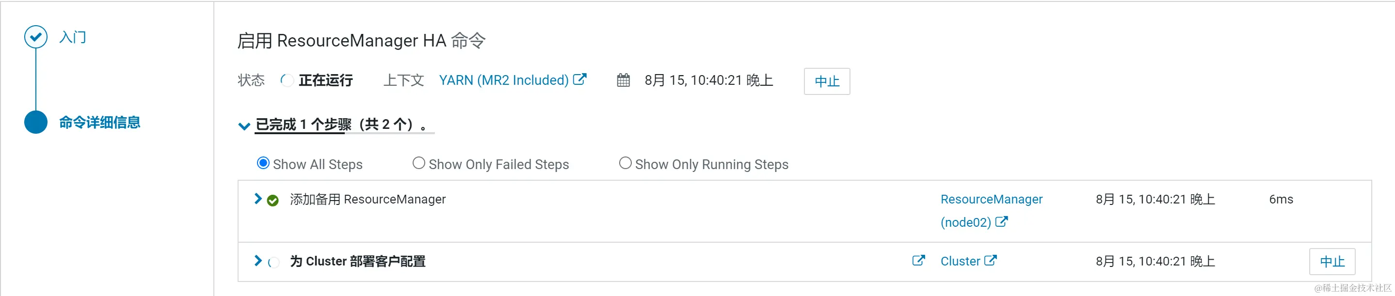Click the top 中止 button to abort
This screenshot has height=296, width=1395.
pos(826,81)
